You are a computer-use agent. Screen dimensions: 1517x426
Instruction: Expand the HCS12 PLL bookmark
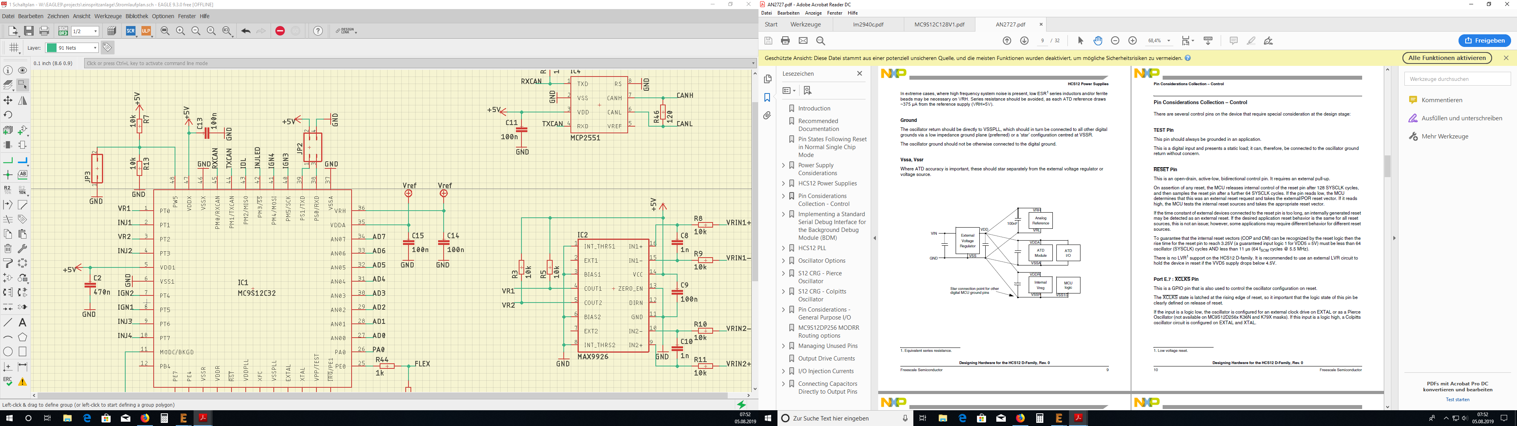click(x=783, y=248)
